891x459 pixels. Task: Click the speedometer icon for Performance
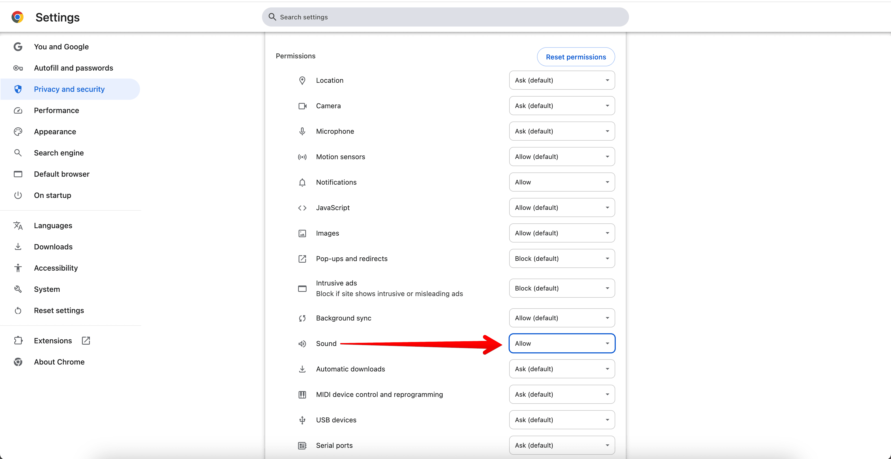(x=18, y=110)
